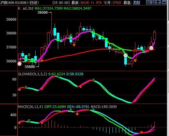Viewport: 169px width, 136px height.
Task: Click the last red candlestick near 38000
Action: (x=155, y=36)
